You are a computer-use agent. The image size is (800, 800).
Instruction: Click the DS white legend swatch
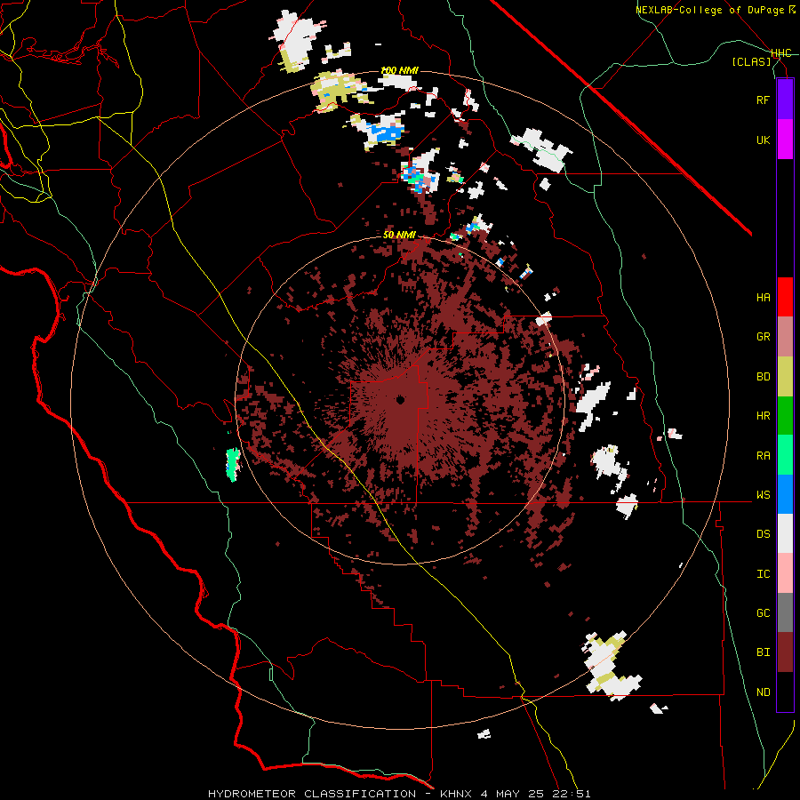tap(785, 533)
